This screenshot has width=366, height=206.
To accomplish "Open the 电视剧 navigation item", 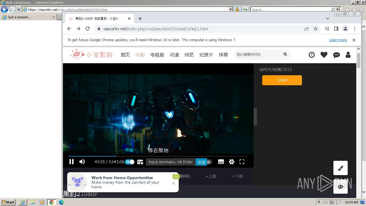I will tap(157, 55).
